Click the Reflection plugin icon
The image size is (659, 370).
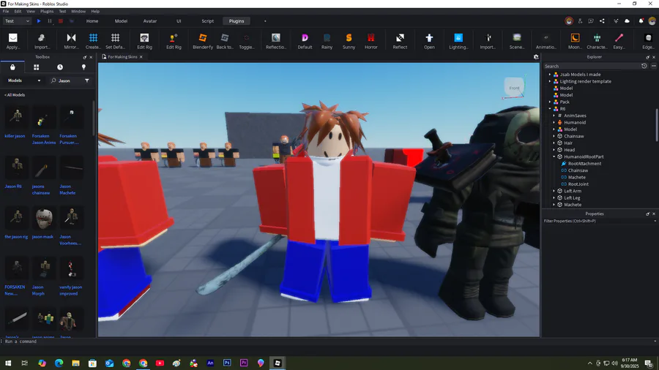click(x=276, y=38)
